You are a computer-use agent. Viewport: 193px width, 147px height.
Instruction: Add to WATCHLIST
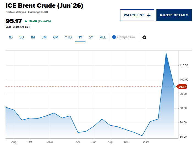point(137,15)
